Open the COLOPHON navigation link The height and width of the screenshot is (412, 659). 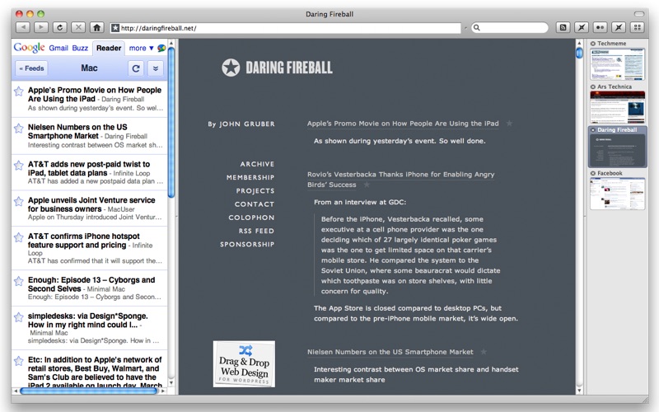point(251,218)
